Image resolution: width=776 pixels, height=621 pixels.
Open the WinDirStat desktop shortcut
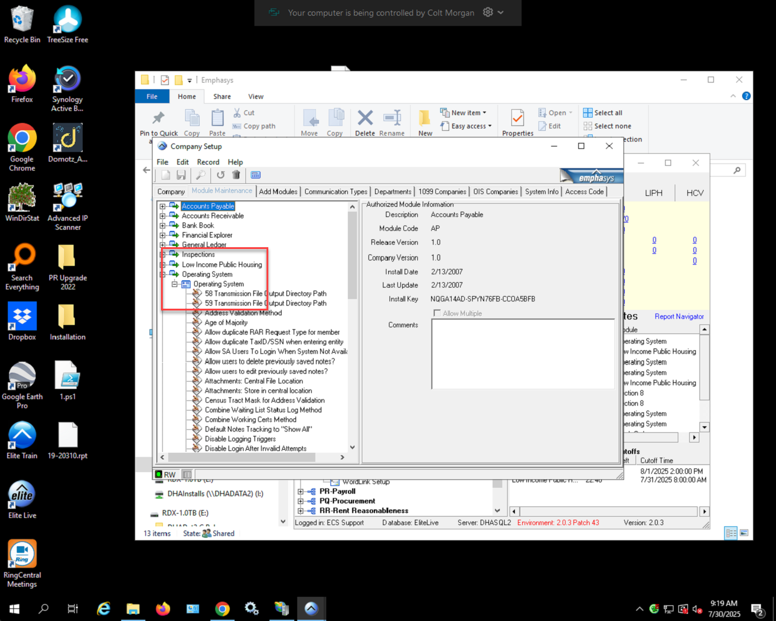click(x=22, y=203)
